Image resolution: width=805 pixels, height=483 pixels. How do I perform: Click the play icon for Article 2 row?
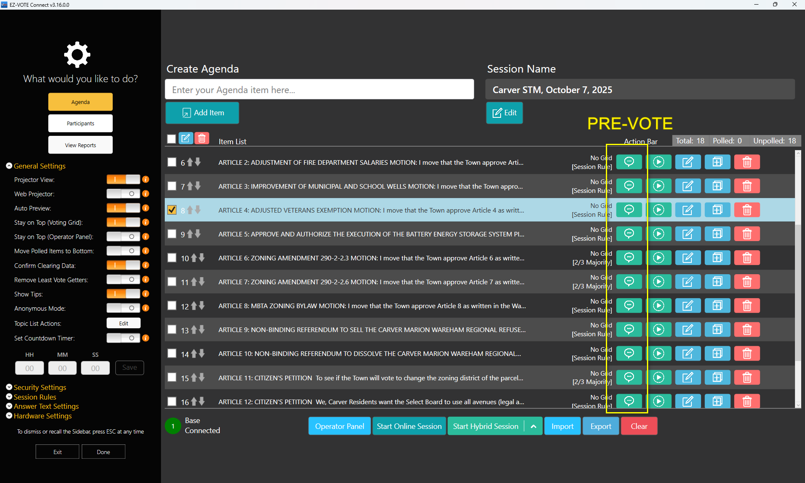[658, 162]
